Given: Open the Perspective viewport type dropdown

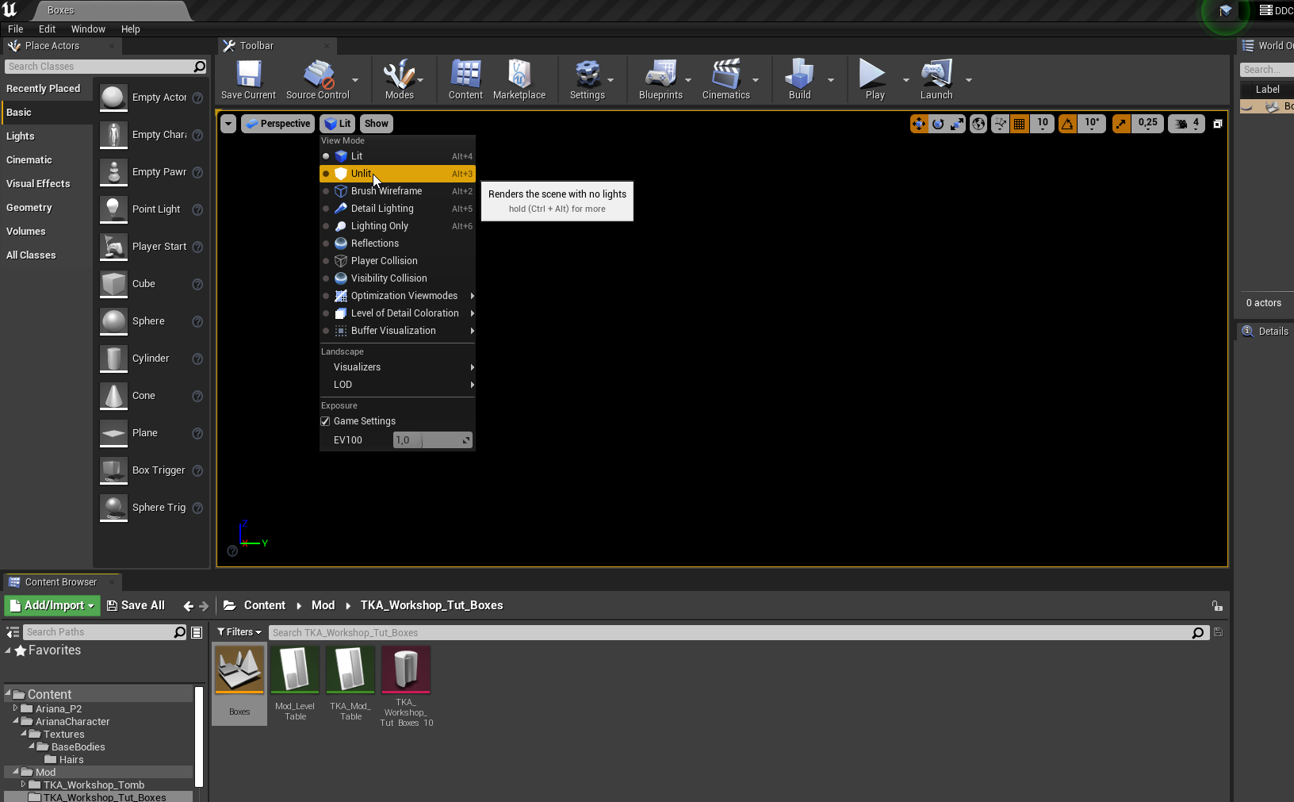Looking at the screenshot, I should (x=278, y=124).
